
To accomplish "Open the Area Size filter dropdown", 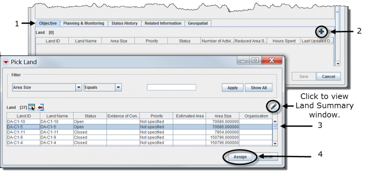I will point(78,88).
